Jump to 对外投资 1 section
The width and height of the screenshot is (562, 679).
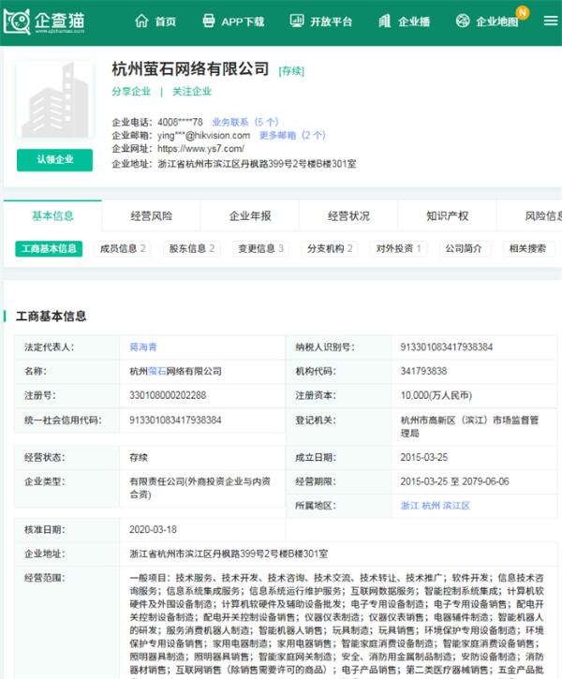(398, 248)
